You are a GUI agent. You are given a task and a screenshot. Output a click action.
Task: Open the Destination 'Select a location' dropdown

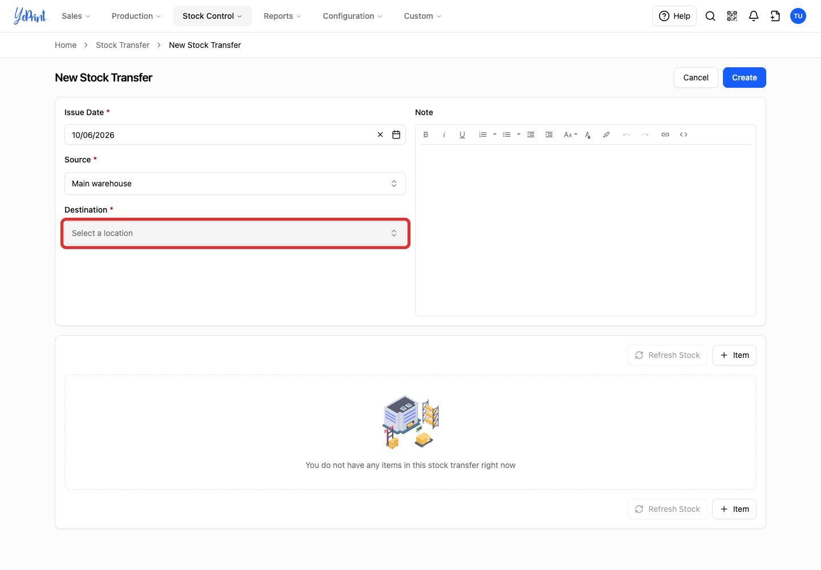click(235, 233)
